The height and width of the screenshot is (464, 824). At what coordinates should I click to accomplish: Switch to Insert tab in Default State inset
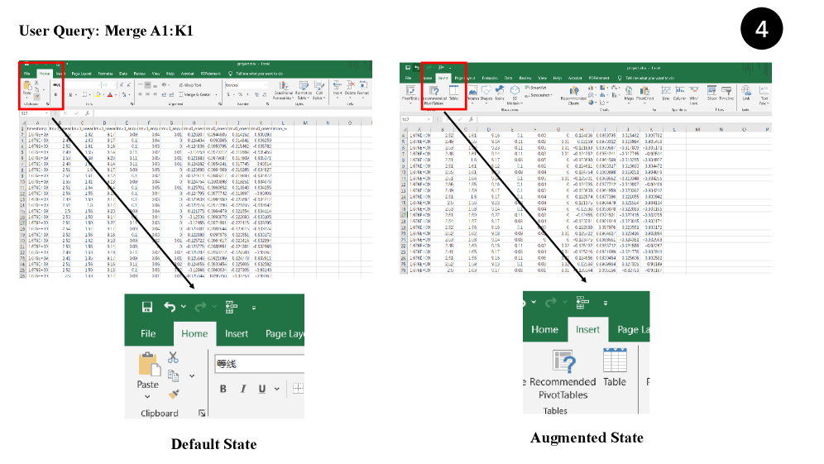click(x=237, y=333)
